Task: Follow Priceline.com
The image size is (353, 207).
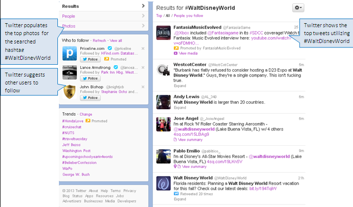Action: tap(90, 59)
